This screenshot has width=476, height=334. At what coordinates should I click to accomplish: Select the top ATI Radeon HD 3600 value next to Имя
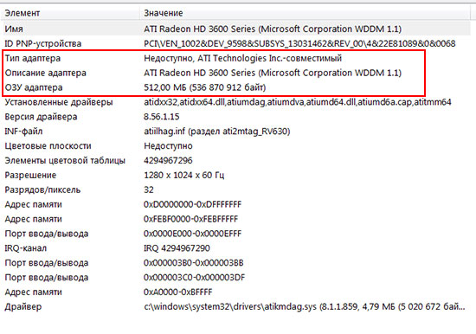point(273,29)
